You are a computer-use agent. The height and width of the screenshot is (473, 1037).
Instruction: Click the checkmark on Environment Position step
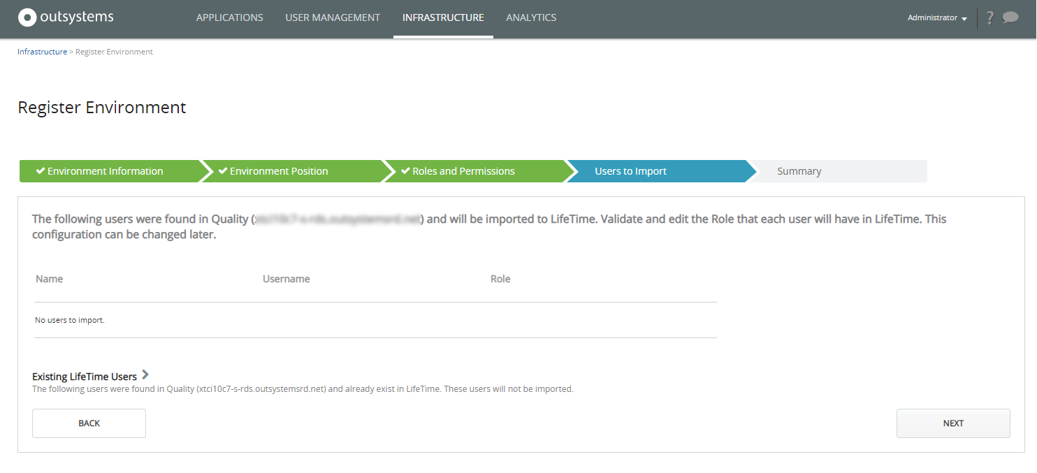222,170
